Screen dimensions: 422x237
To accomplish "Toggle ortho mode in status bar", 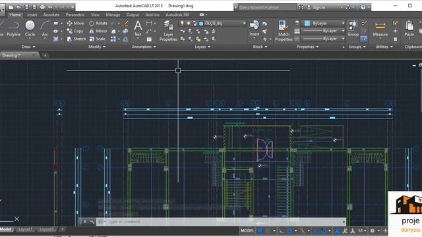I will (x=282, y=230).
